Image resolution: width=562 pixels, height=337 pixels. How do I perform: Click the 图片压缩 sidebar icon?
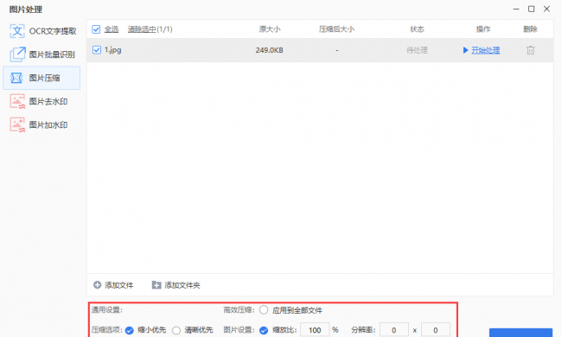coord(16,78)
